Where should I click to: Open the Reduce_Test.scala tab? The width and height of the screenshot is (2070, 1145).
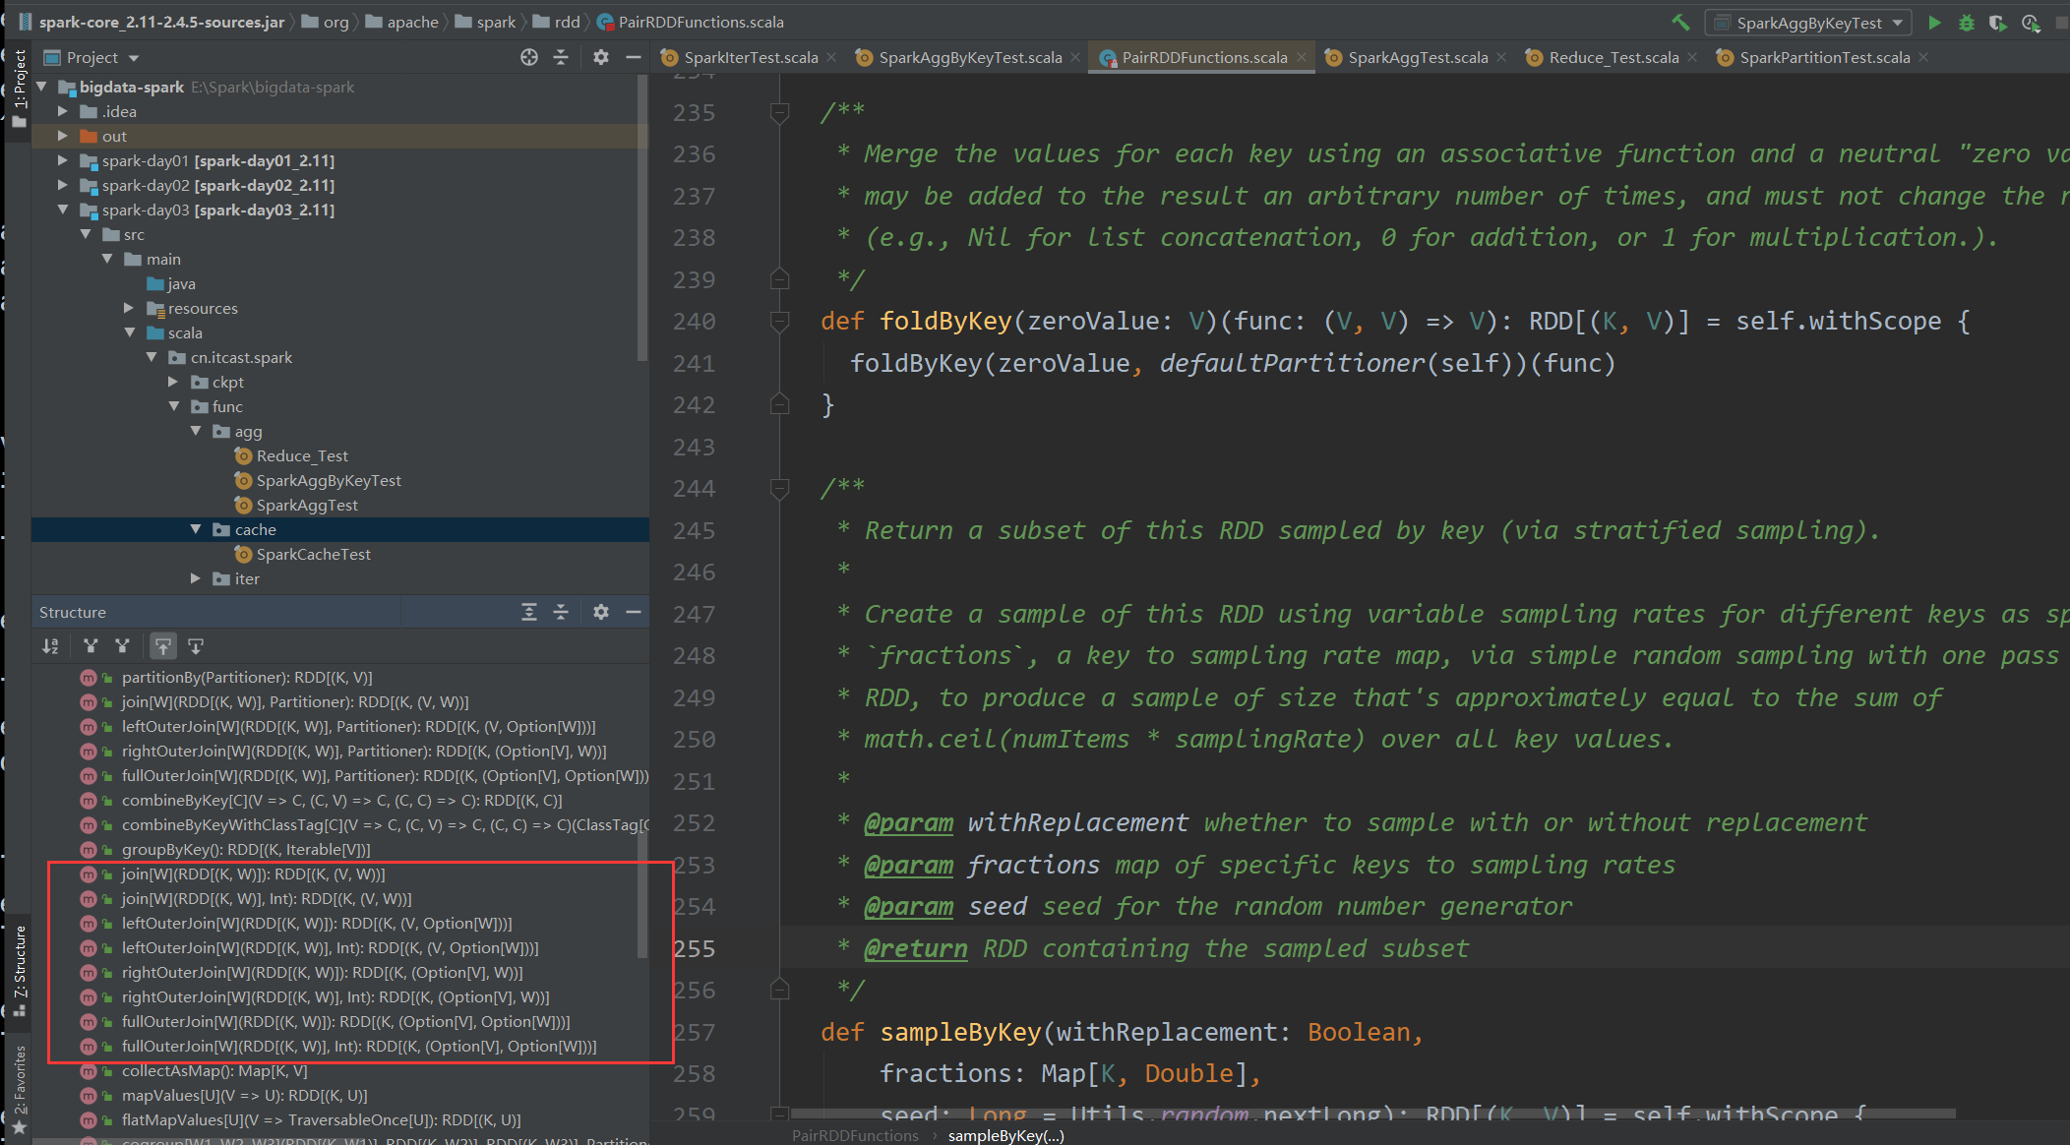click(1613, 57)
